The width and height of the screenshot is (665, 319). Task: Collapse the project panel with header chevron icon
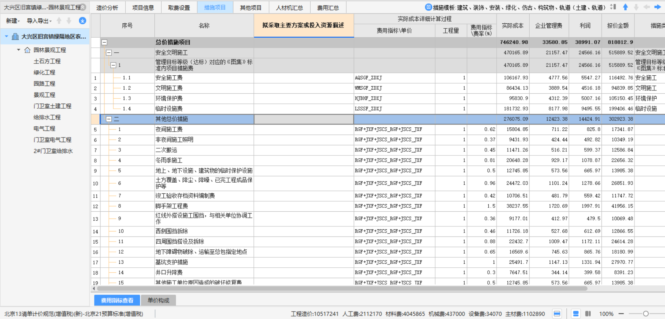83,7
